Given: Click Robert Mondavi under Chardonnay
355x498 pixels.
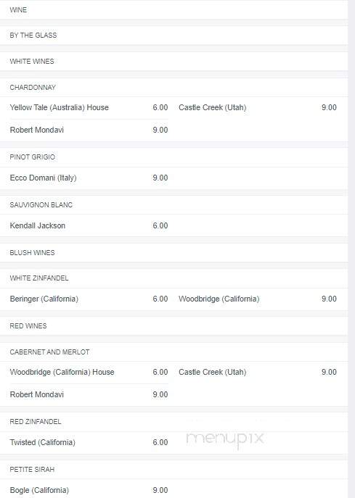Looking at the screenshot, I should coord(36,130).
